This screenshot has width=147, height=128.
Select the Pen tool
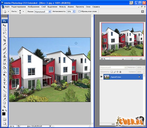click(x=4, y=80)
